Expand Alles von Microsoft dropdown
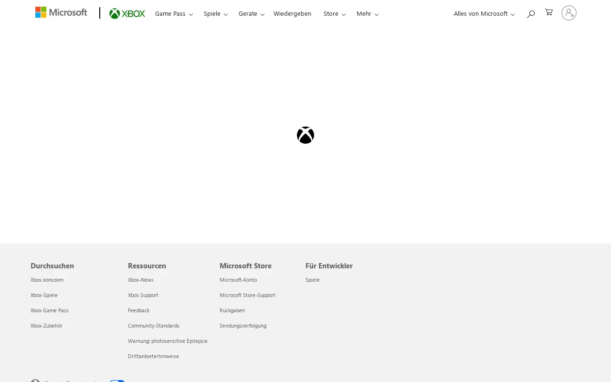 [x=484, y=14]
